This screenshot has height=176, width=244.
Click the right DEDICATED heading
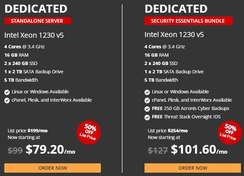[176, 9]
